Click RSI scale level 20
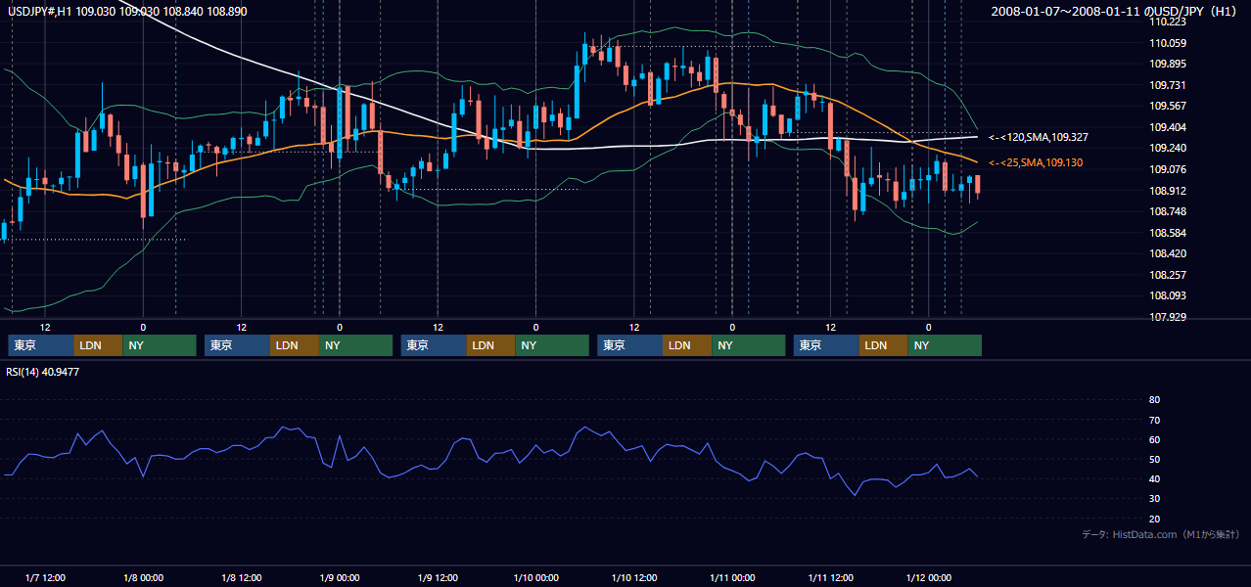 (x=1154, y=519)
